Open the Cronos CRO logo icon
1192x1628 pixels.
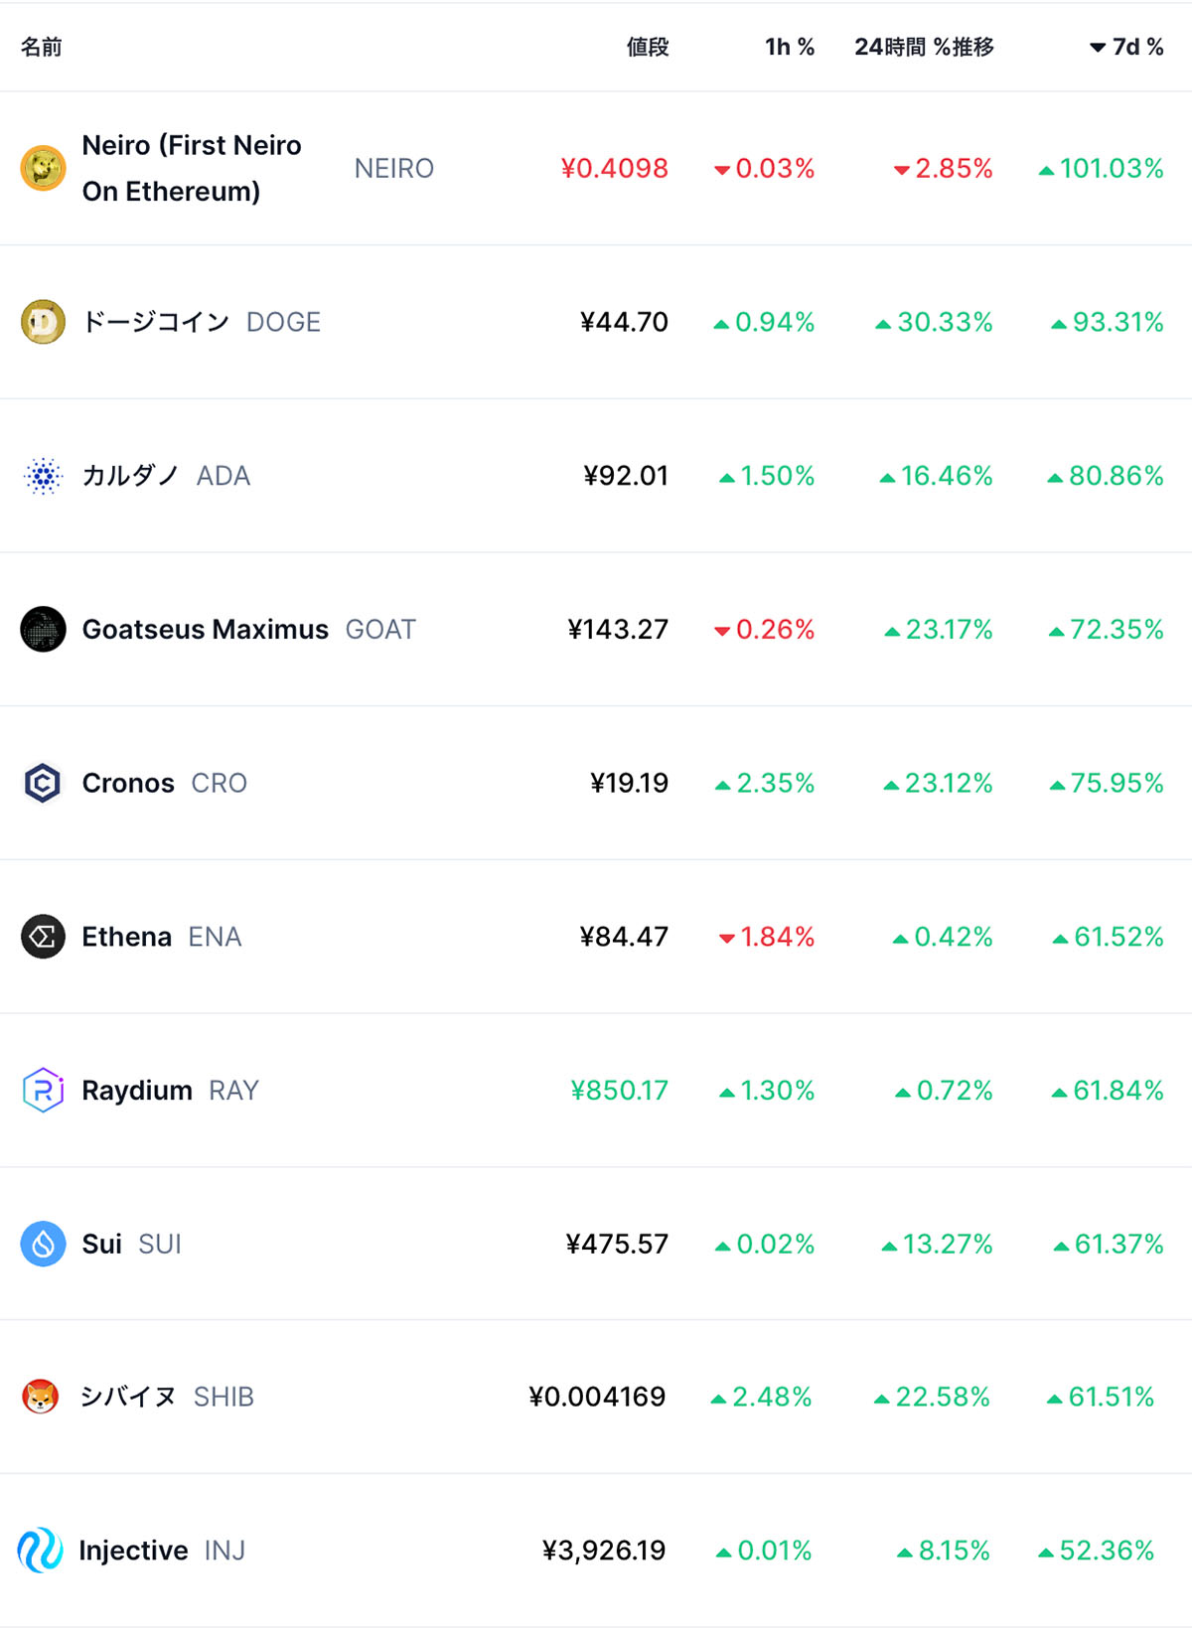[x=43, y=783]
